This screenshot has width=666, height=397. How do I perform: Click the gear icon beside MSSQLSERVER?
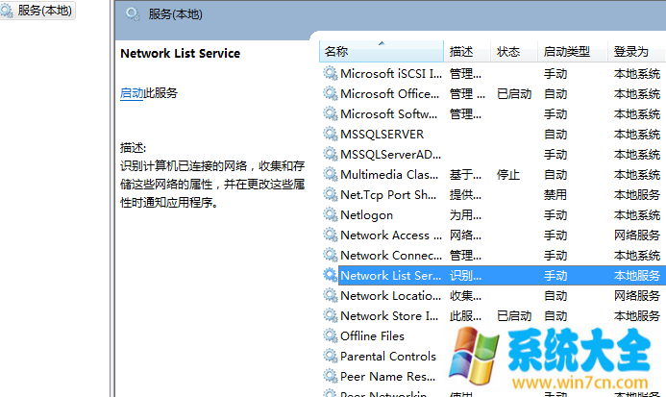click(330, 134)
